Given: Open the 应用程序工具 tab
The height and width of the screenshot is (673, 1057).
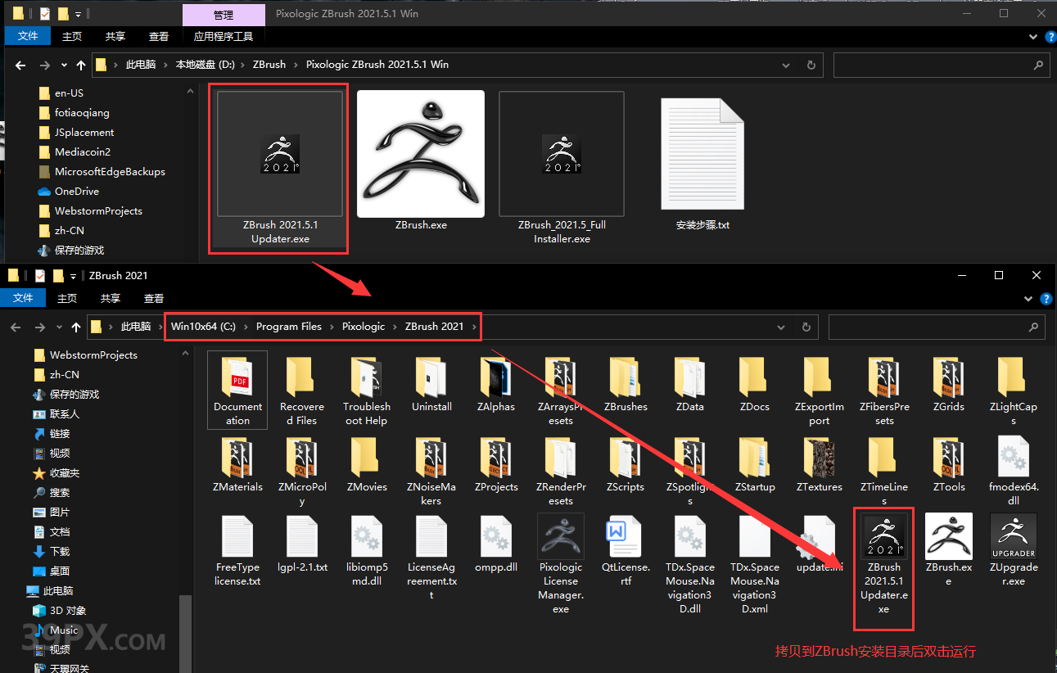Looking at the screenshot, I should tap(224, 36).
